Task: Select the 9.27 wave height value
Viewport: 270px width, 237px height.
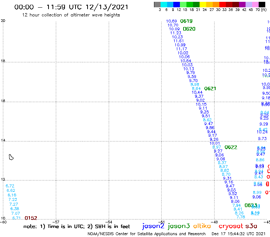Action: (x=218, y=151)
